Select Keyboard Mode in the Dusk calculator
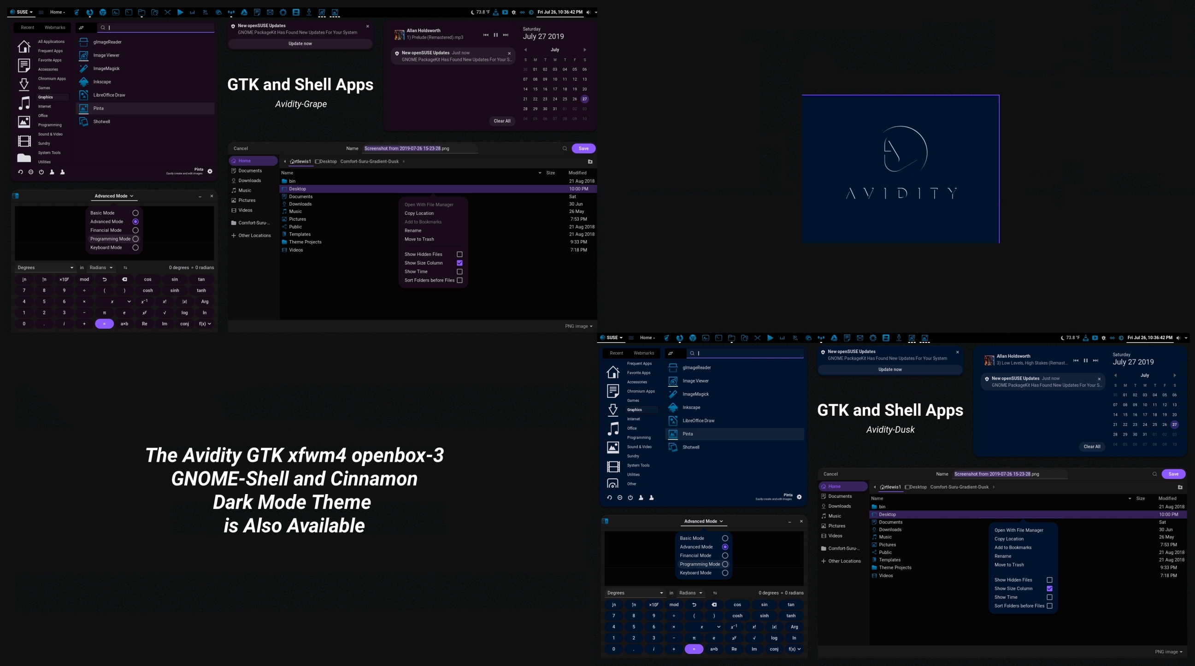 tap(725, 573)
